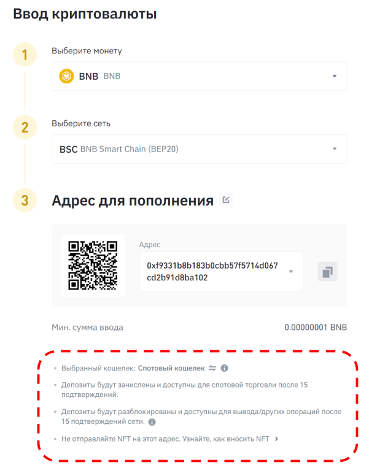Click the step 1 circle indicator
Viewport: 369px width, 465px height.
click(25, 55)
